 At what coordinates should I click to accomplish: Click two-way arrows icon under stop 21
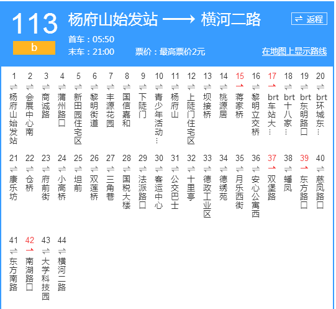point(14,169)
